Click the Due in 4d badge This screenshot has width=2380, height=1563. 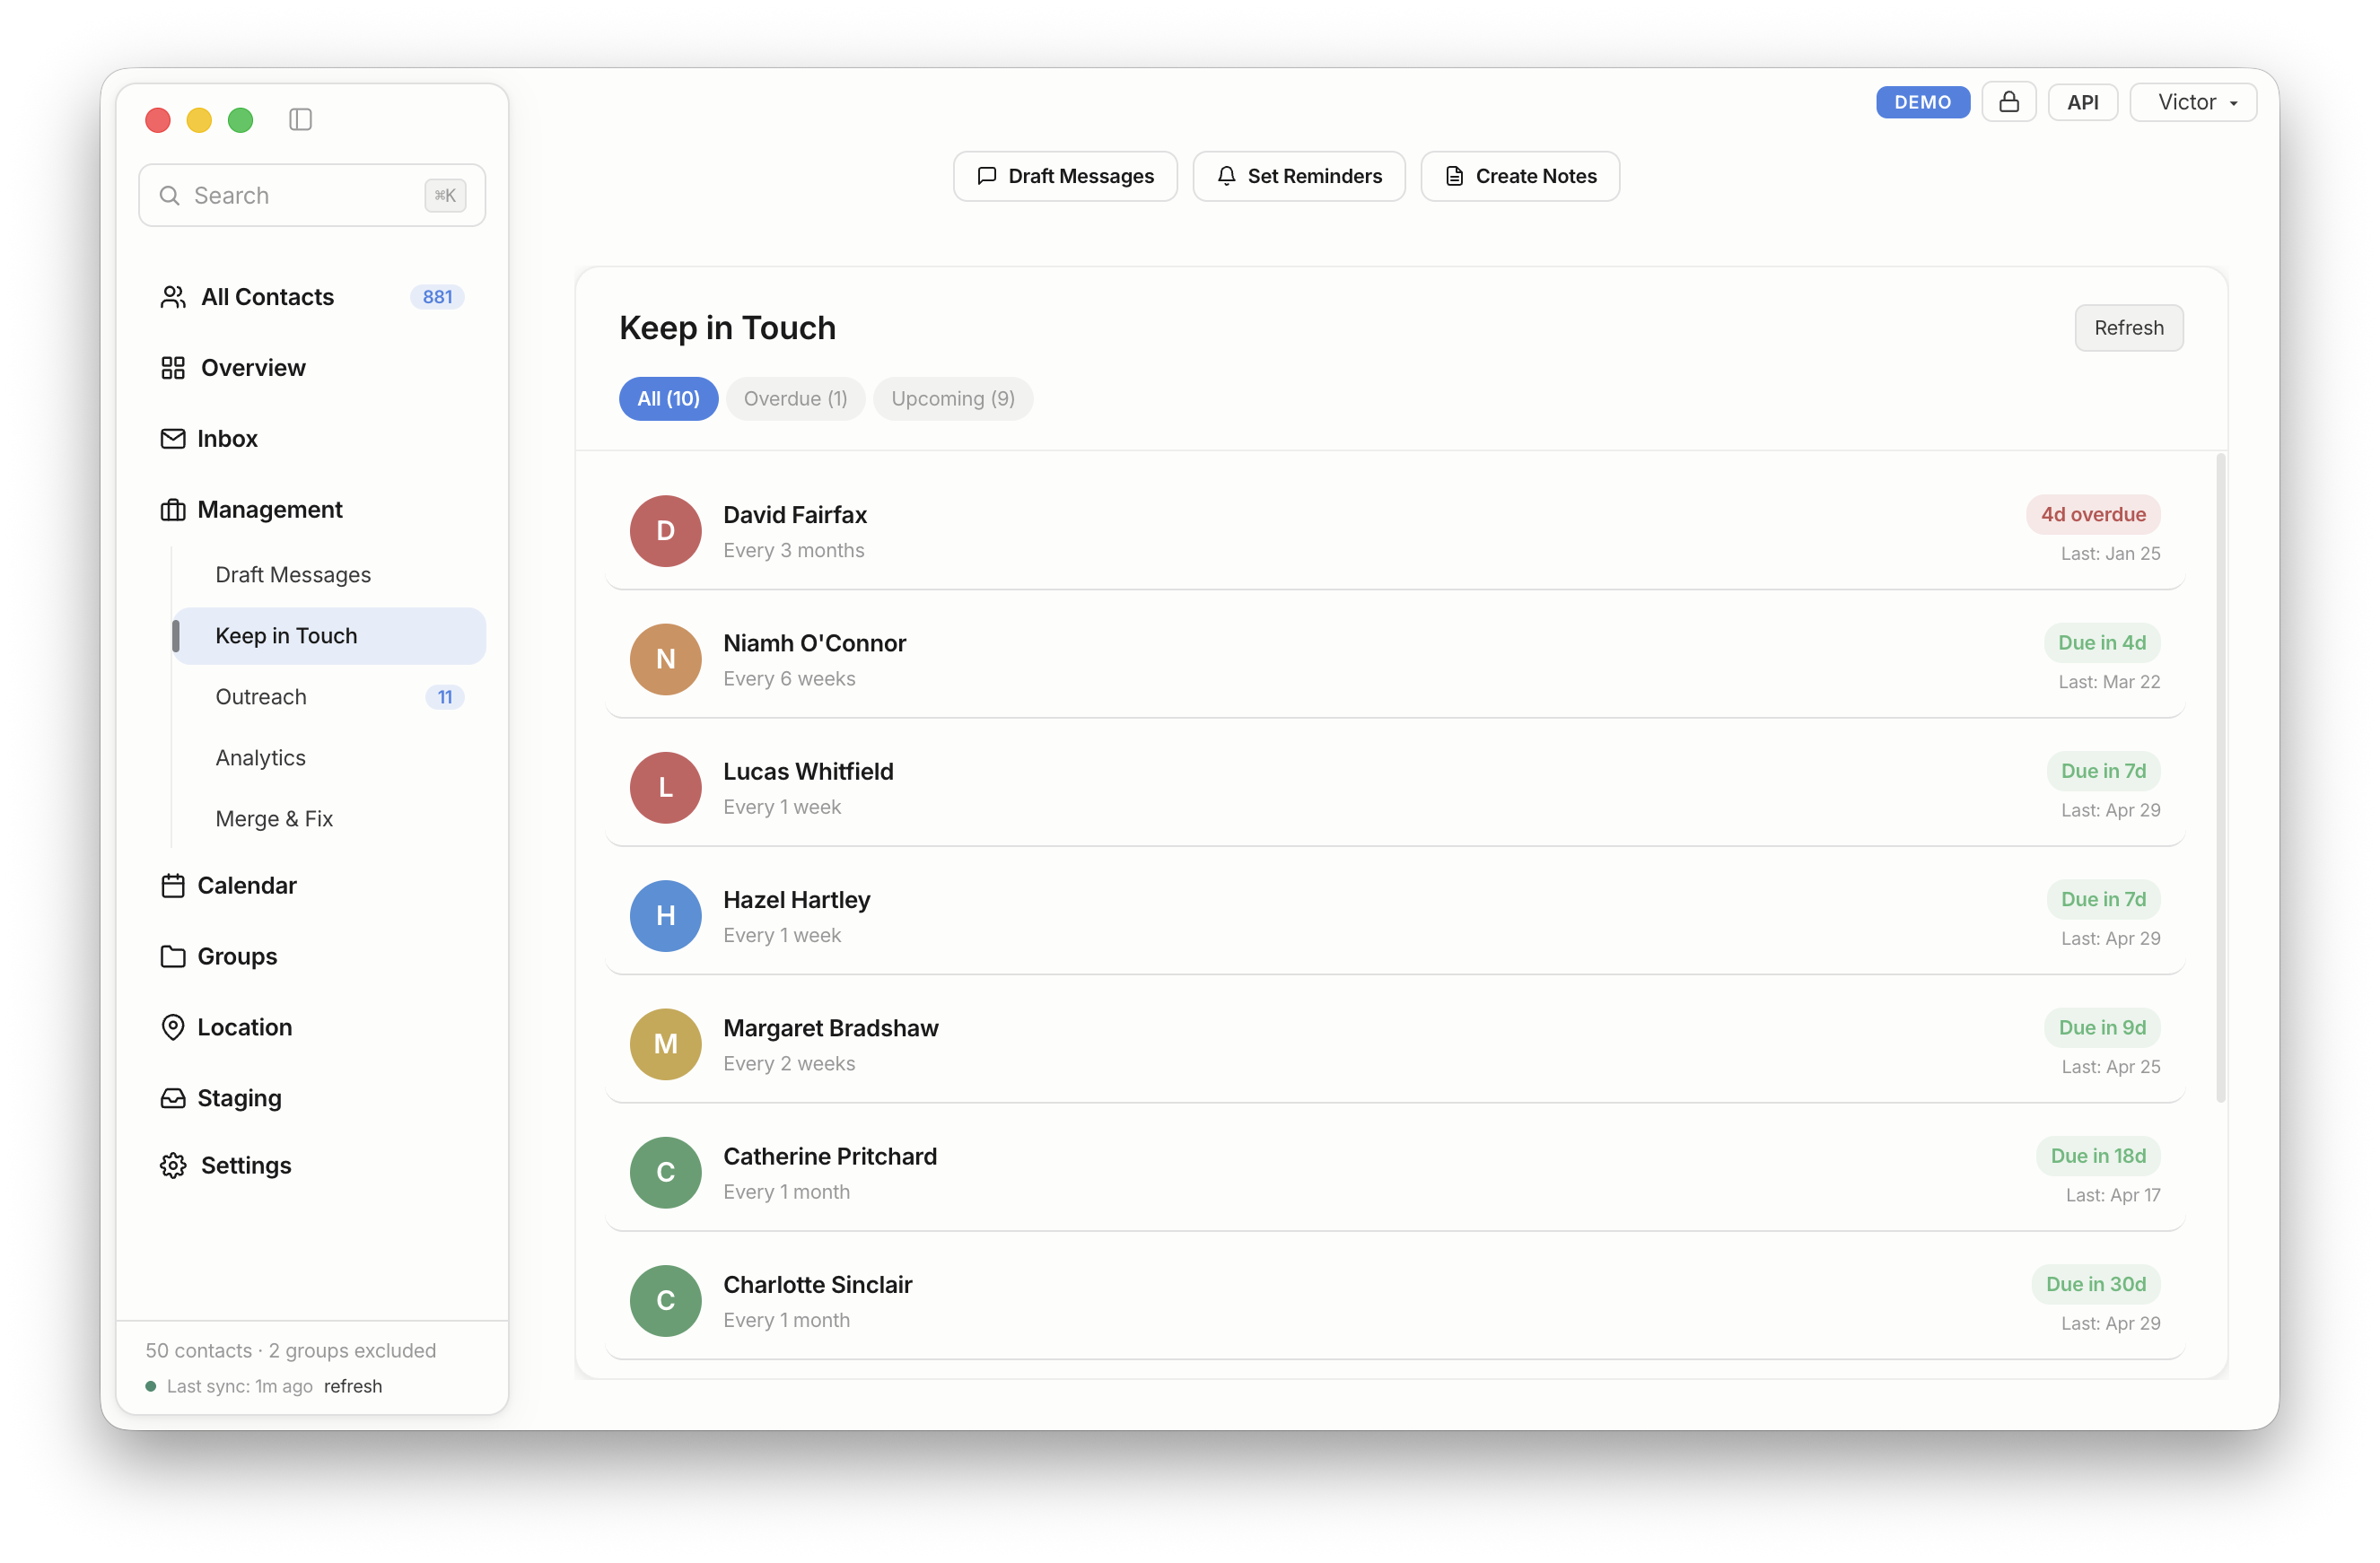coord(2101,643)
